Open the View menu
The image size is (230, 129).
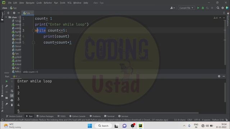click(x=22, y=3)
